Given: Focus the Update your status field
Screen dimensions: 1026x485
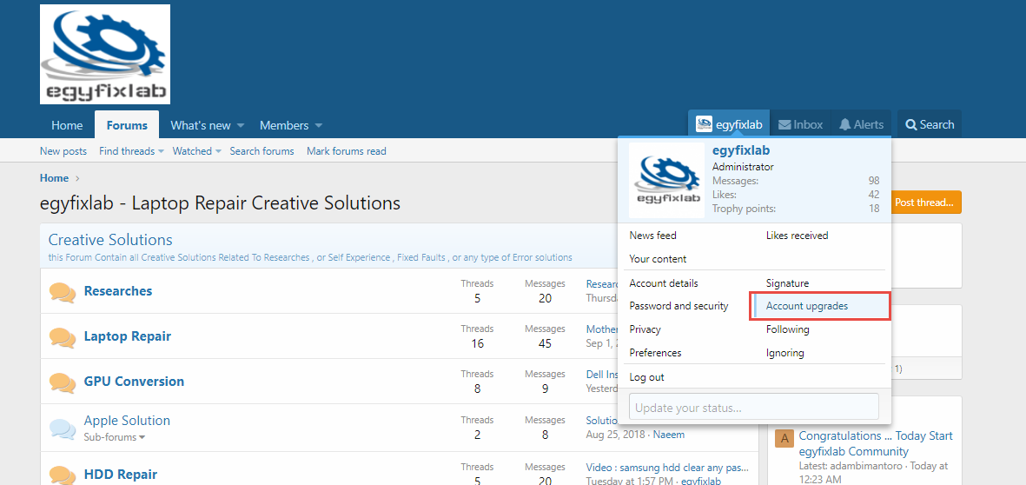Looking at the screenshot, I should tap(754, 407).
